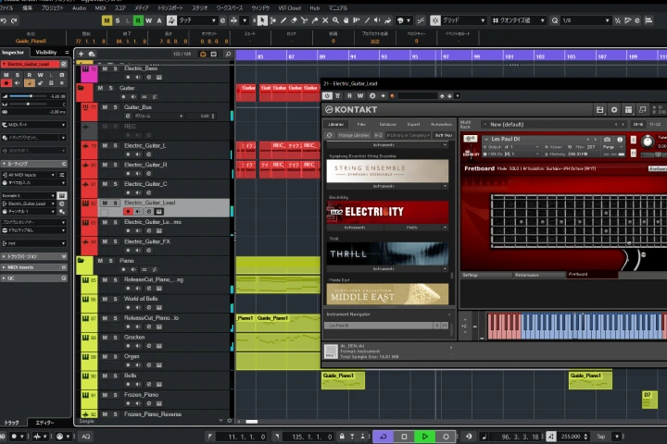
Task: Toggle global Mute M button in toolbar
Action: point(107,20)
